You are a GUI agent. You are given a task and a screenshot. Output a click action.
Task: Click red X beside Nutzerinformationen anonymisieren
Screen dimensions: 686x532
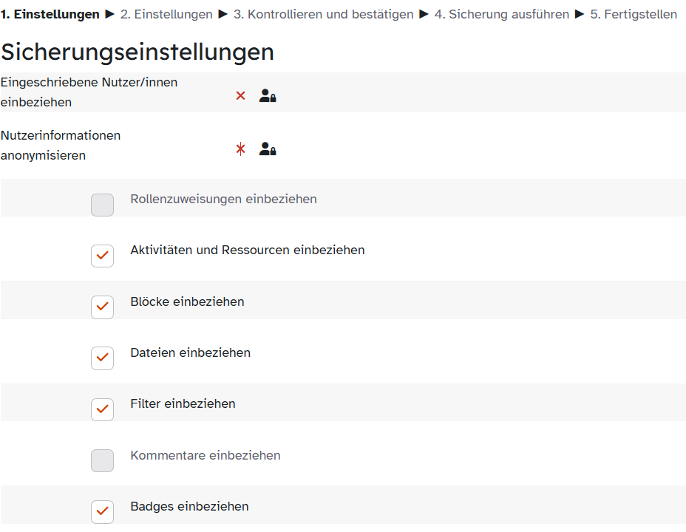240,149
